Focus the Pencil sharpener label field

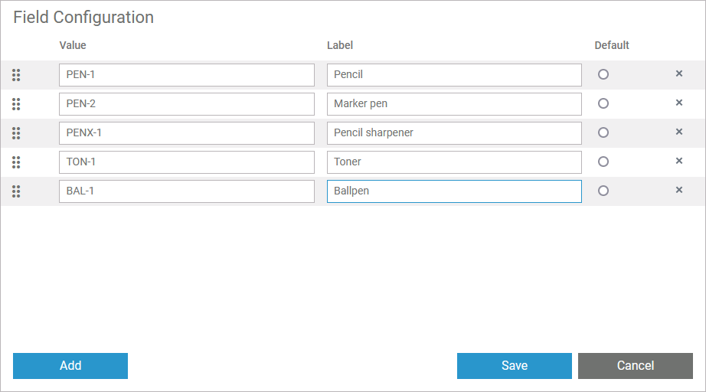[x=454, y=133]
